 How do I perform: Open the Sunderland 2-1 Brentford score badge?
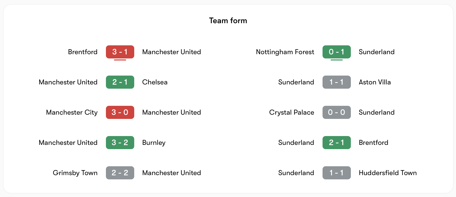click(336, 143)
